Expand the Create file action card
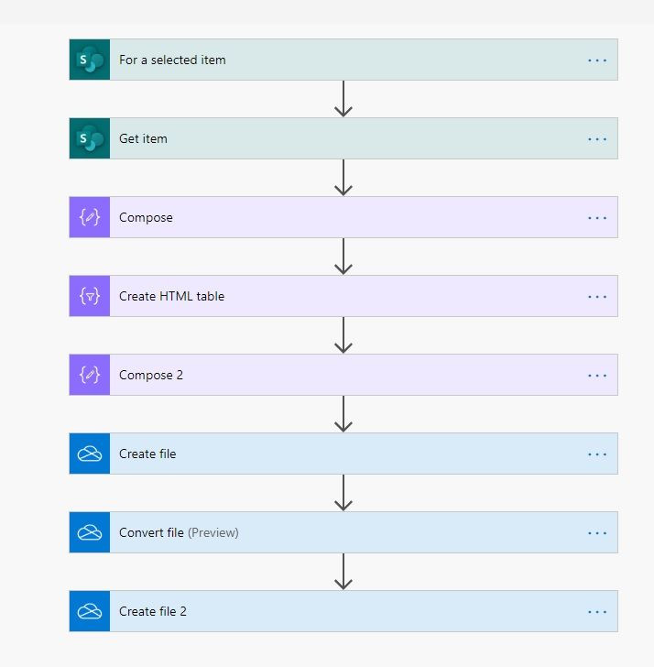The image size is (654, 667). pyautogui.click(x=343, y=454)
